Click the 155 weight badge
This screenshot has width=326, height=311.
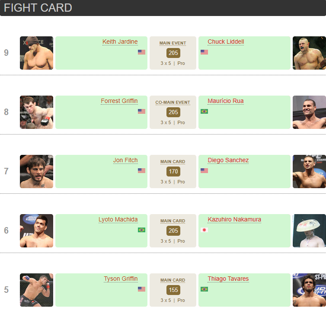click(x=173, y=290)
